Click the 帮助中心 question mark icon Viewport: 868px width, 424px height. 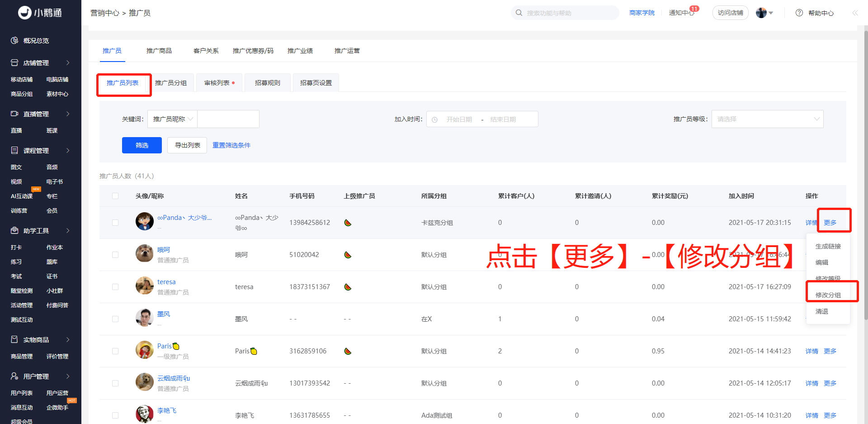click(x=799, y=13)
